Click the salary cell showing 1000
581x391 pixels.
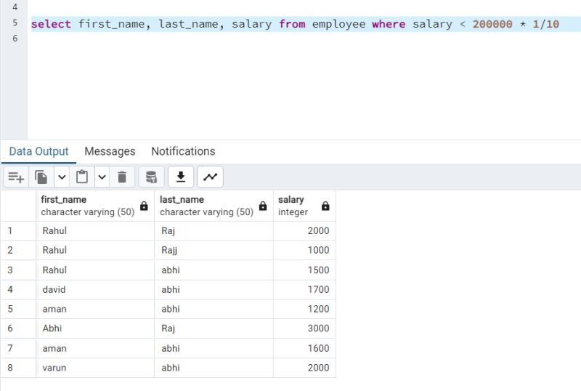(304, 251)
